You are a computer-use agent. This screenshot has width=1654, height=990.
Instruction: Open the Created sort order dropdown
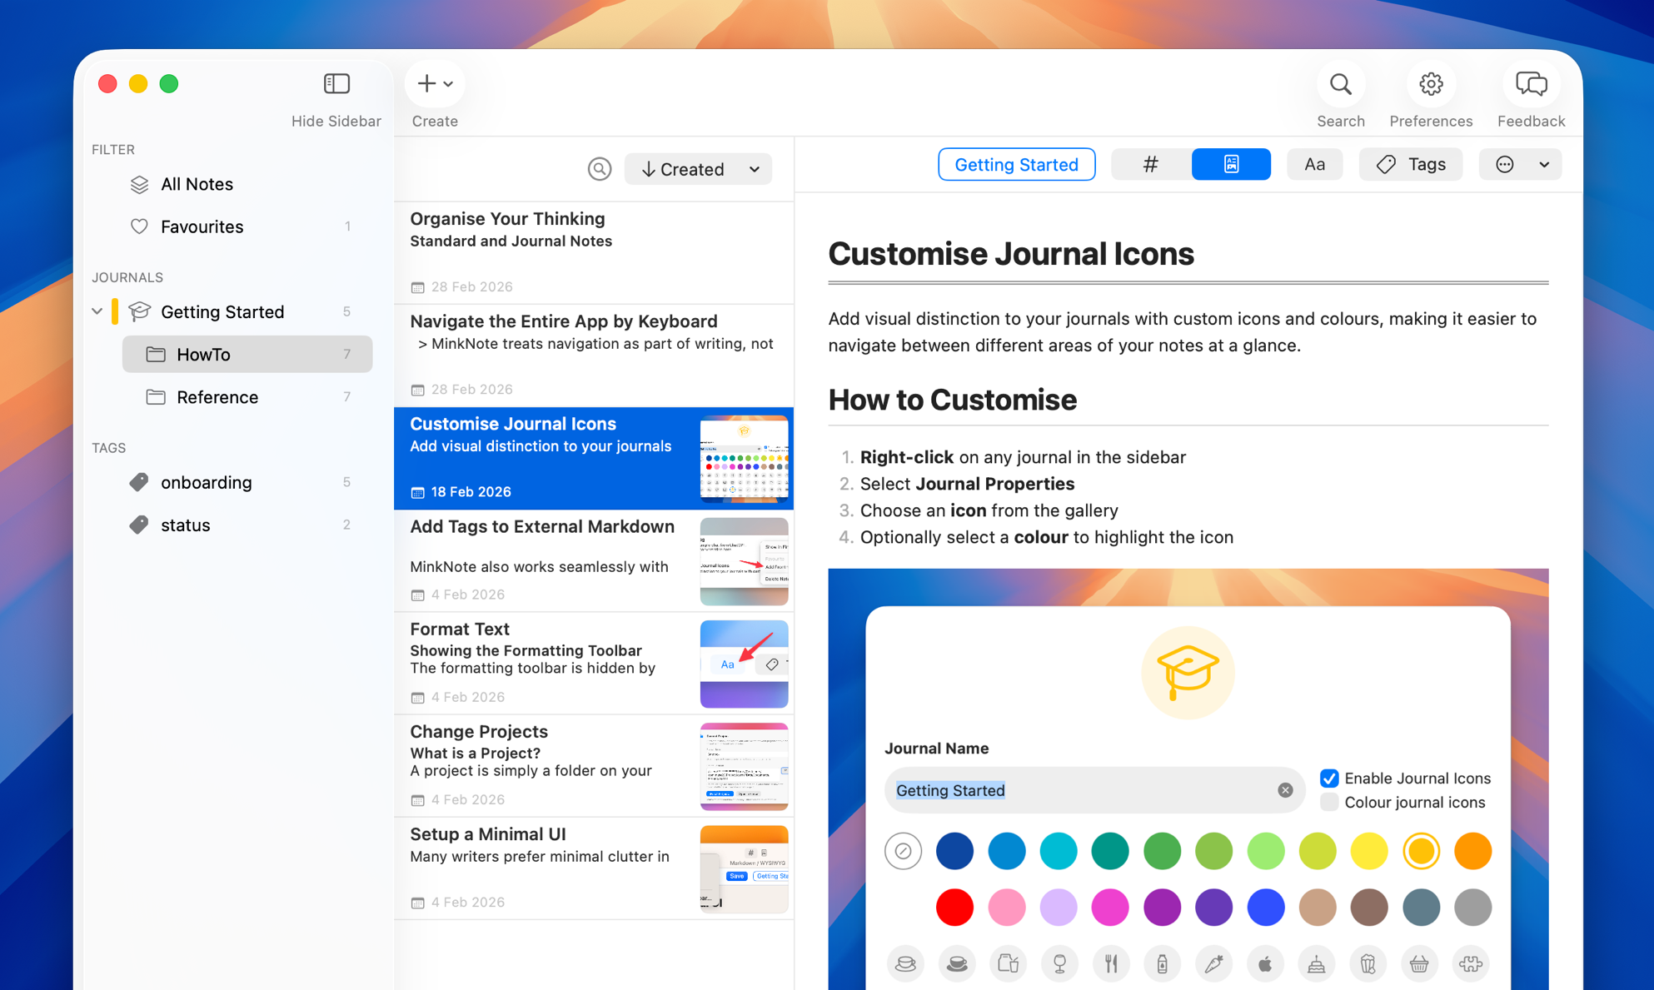coord(698,168)
